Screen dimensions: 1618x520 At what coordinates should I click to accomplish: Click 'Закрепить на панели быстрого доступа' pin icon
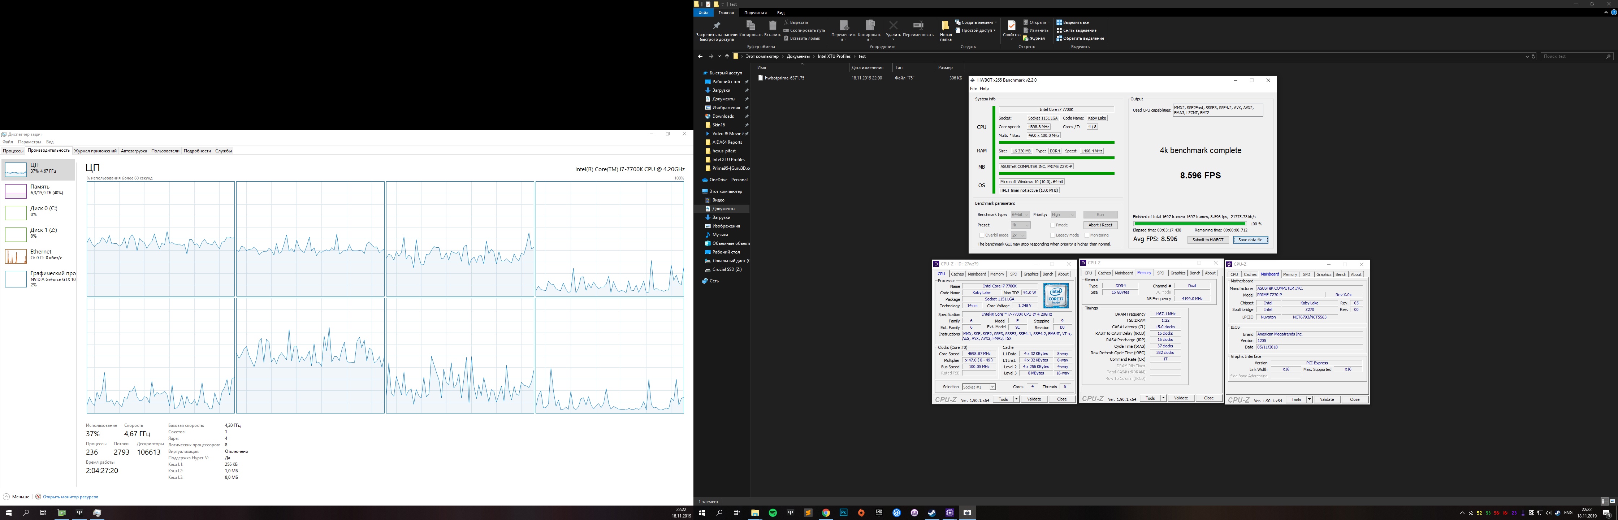[x=717, y=25]
